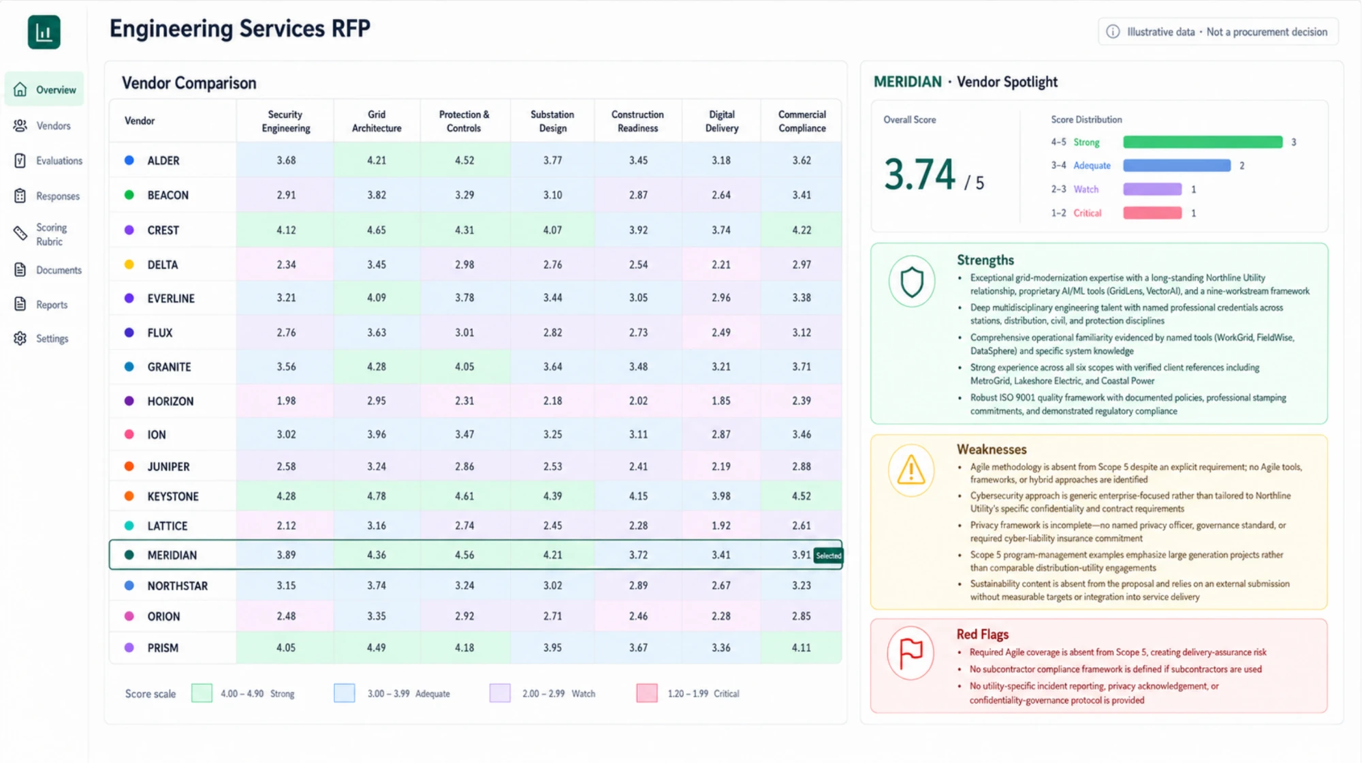This screenshot has width=1362, height=763.
Task: Open Reports from the sidebar
Action: [x=44, y=305]
